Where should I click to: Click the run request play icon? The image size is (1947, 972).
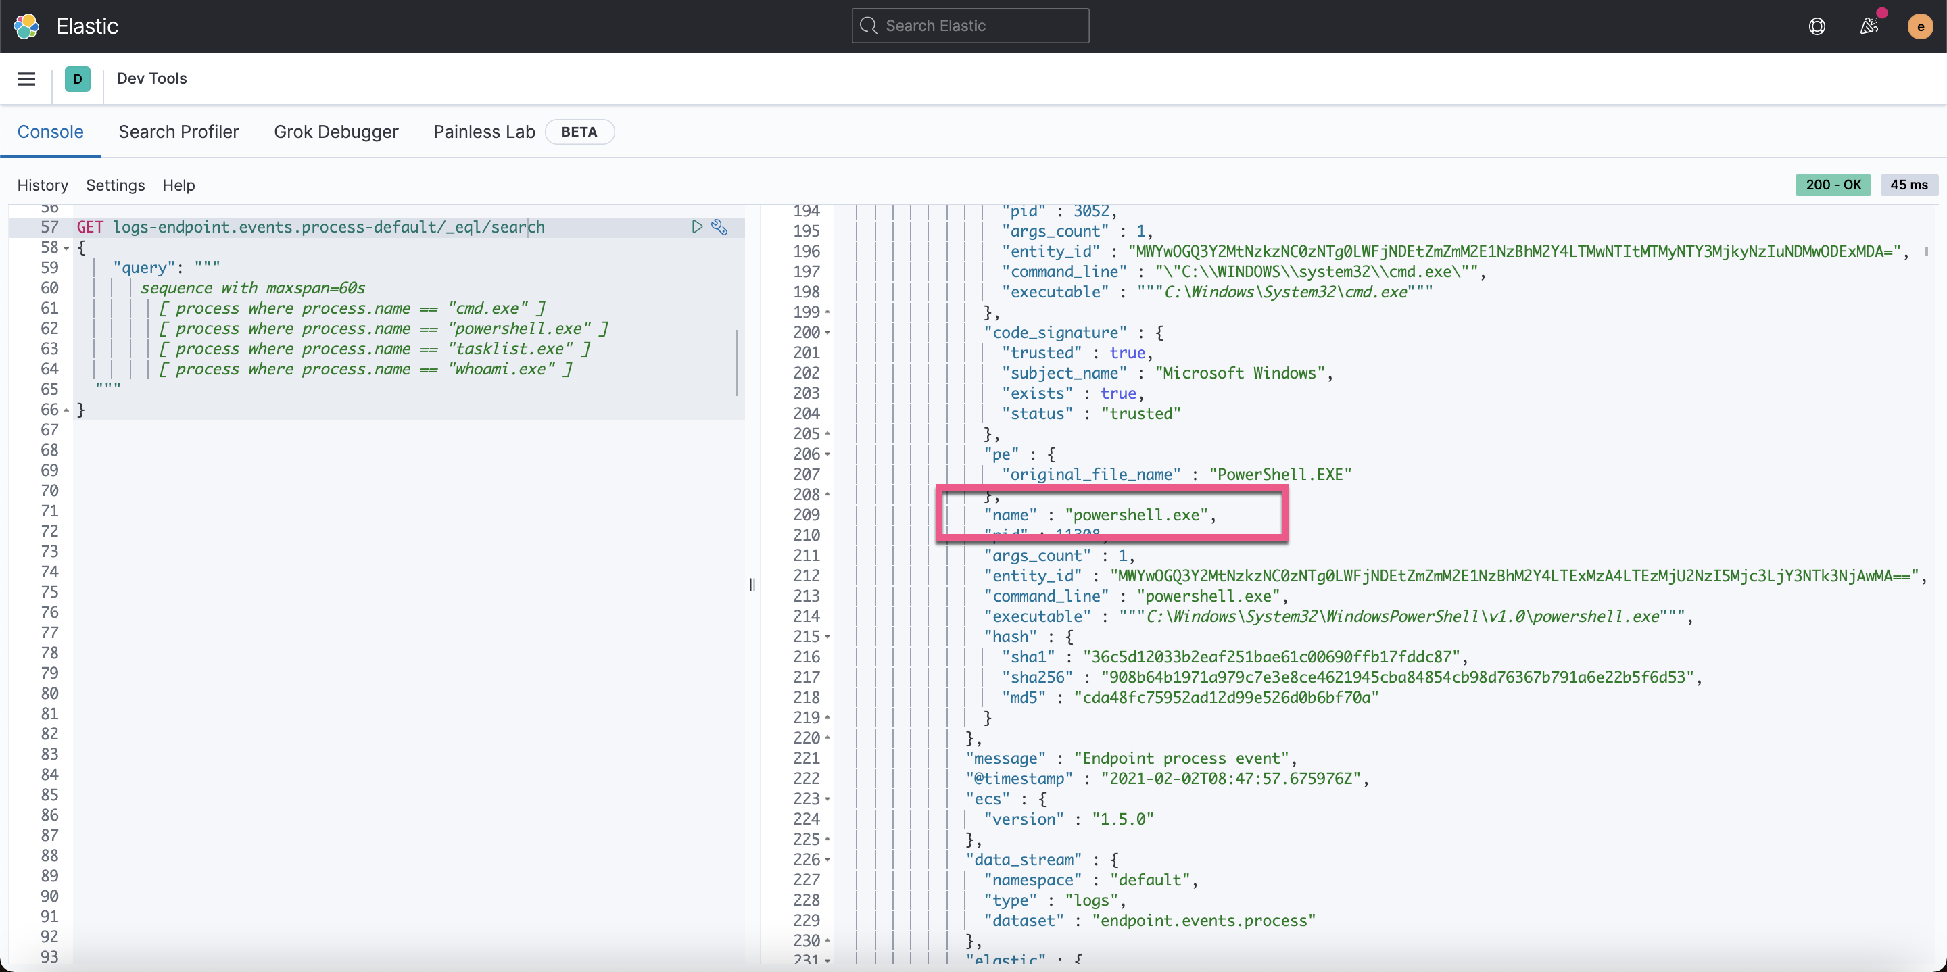697,226
